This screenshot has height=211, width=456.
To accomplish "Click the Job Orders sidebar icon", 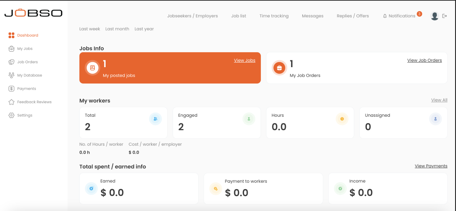I will point(11,62).
